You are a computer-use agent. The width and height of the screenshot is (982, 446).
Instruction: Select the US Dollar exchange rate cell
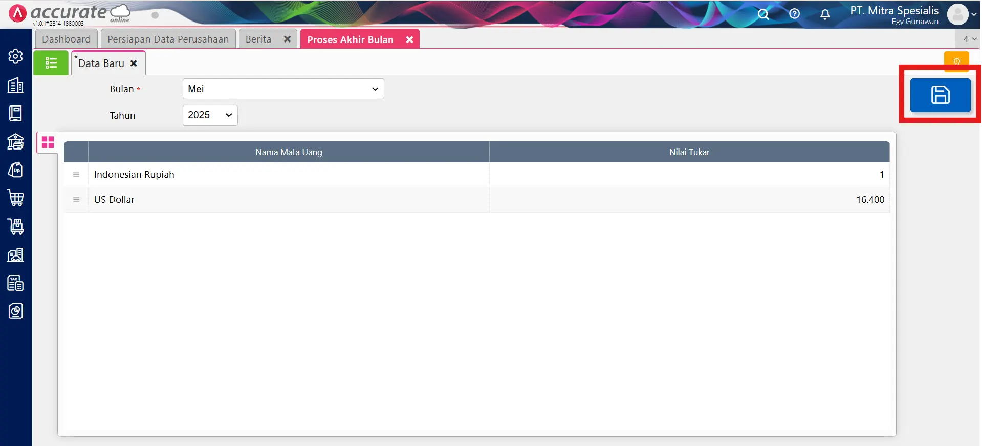pos(689,200)
